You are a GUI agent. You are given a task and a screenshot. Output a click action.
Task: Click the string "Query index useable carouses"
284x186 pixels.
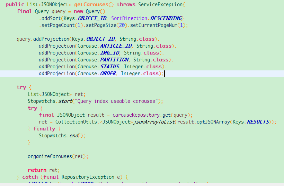tap(116, 101)
